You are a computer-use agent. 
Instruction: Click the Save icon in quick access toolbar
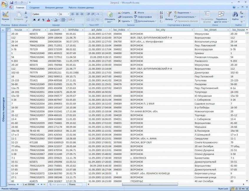[12, 2]
